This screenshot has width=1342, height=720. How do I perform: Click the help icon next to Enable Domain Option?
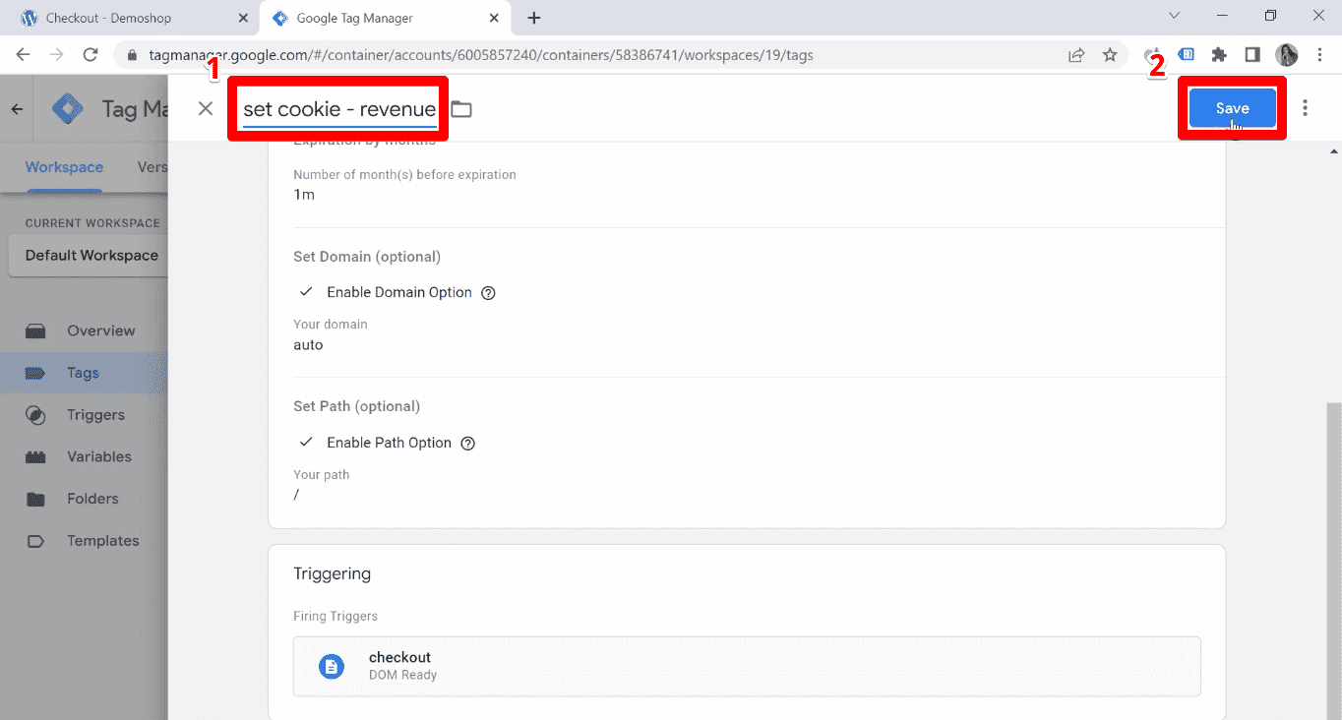point(488,292)
